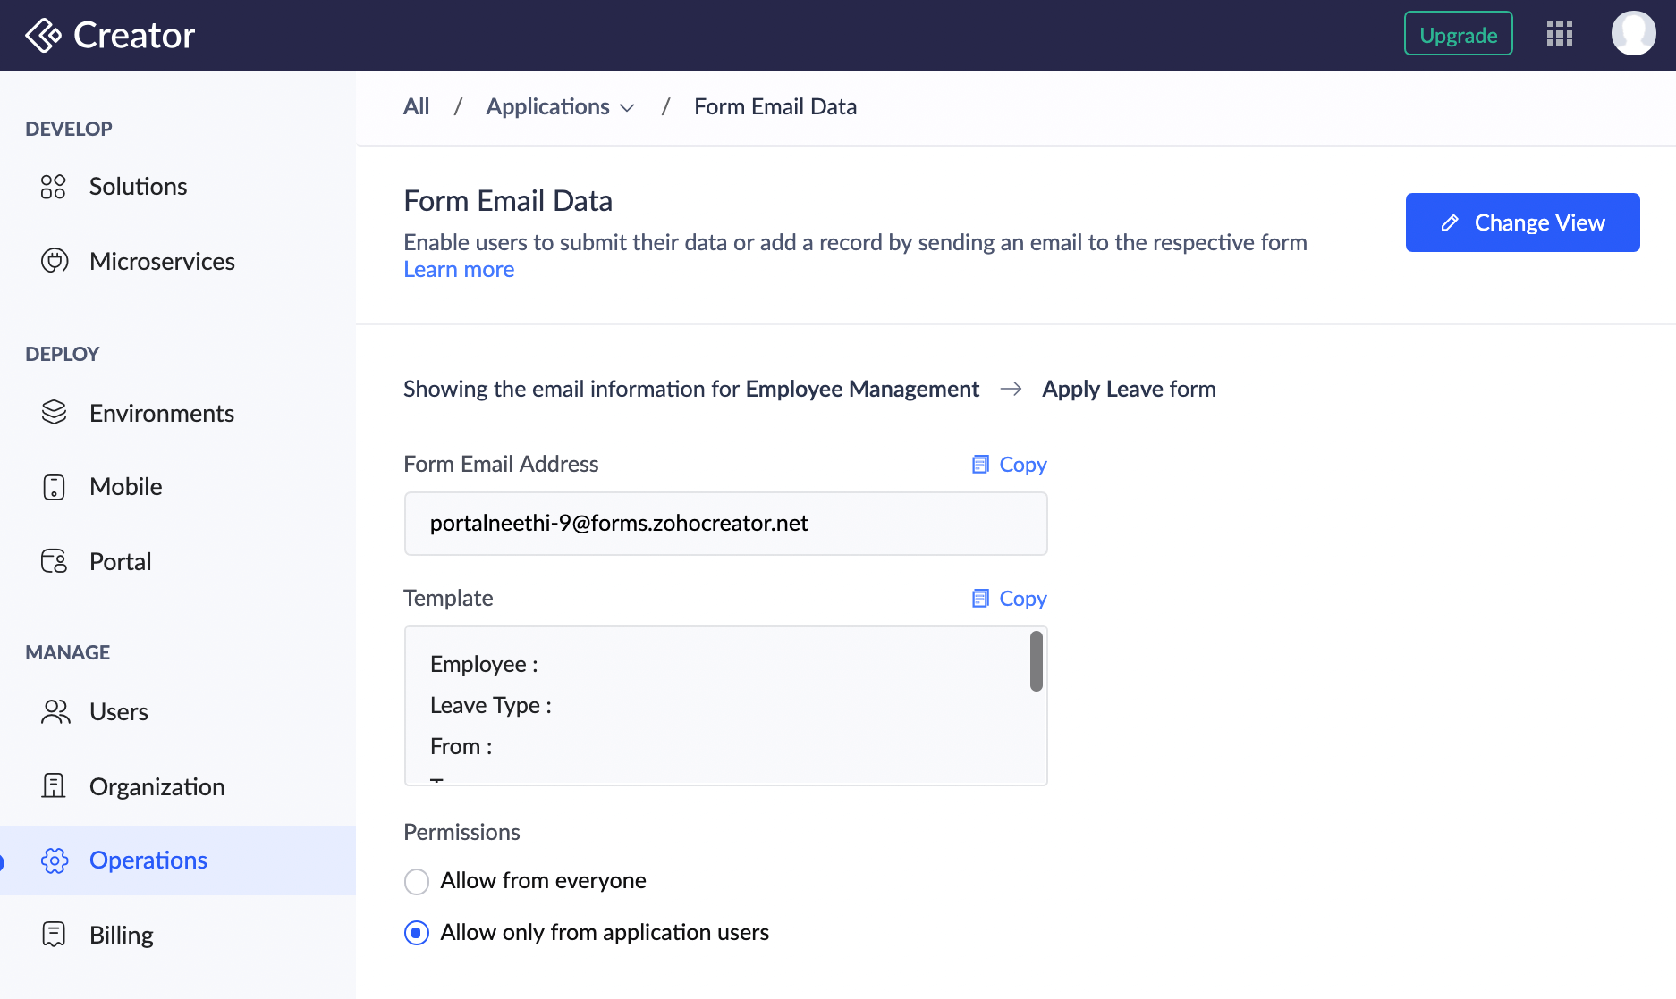Select the Operations menu item
This screenshot has width=1676, height=999.
(178, 860)
